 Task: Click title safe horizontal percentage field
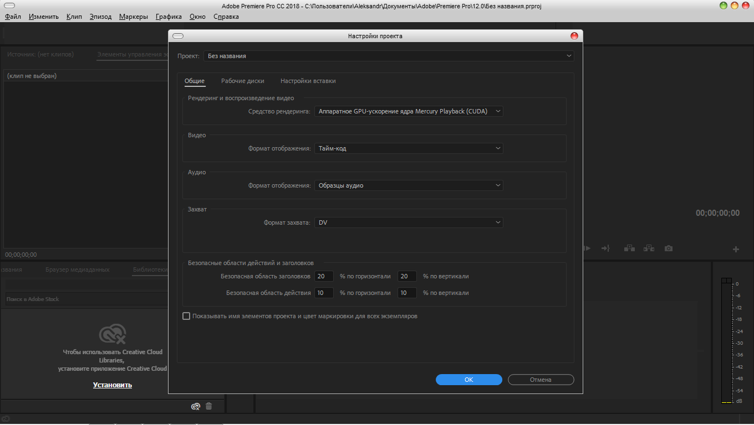324,276
